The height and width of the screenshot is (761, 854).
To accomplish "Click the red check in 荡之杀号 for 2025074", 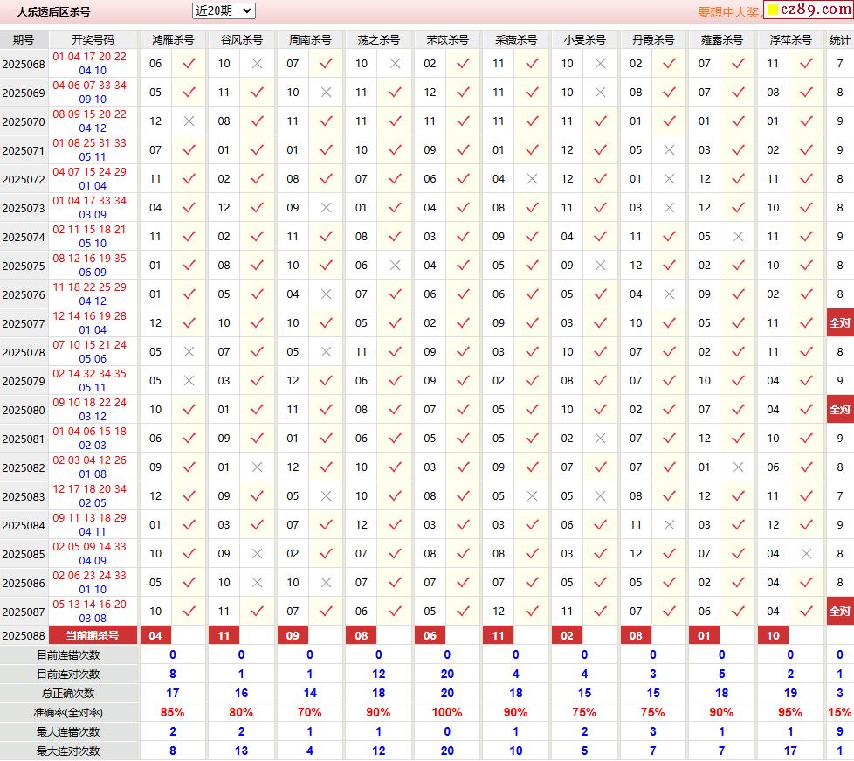I will (x=395, y=237).
